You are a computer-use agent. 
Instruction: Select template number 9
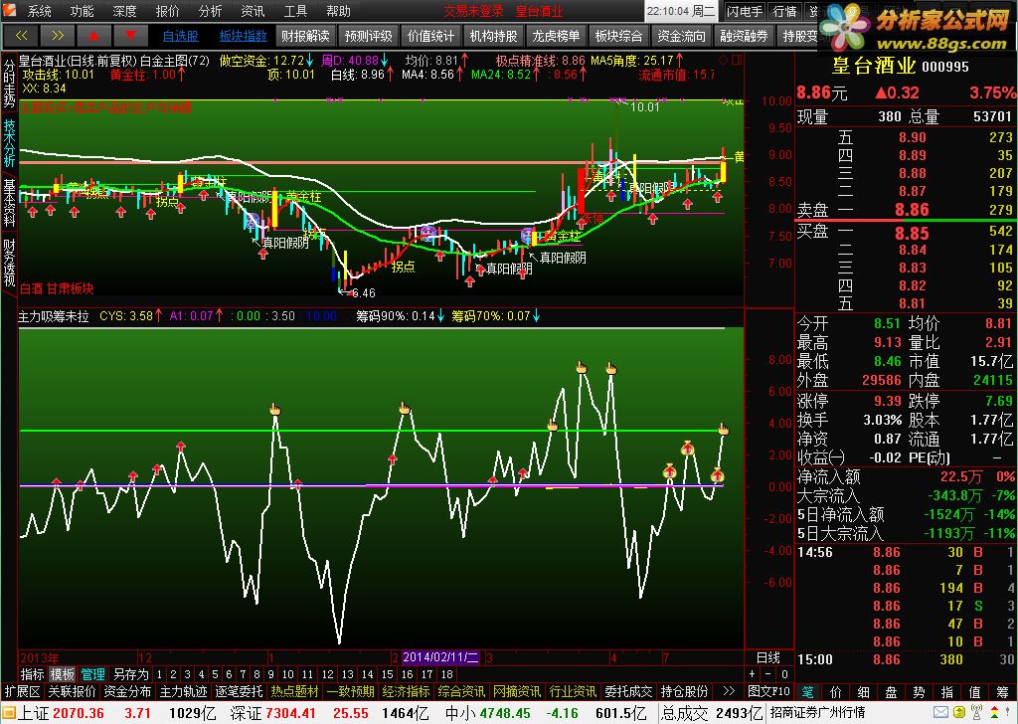[270, 674]
